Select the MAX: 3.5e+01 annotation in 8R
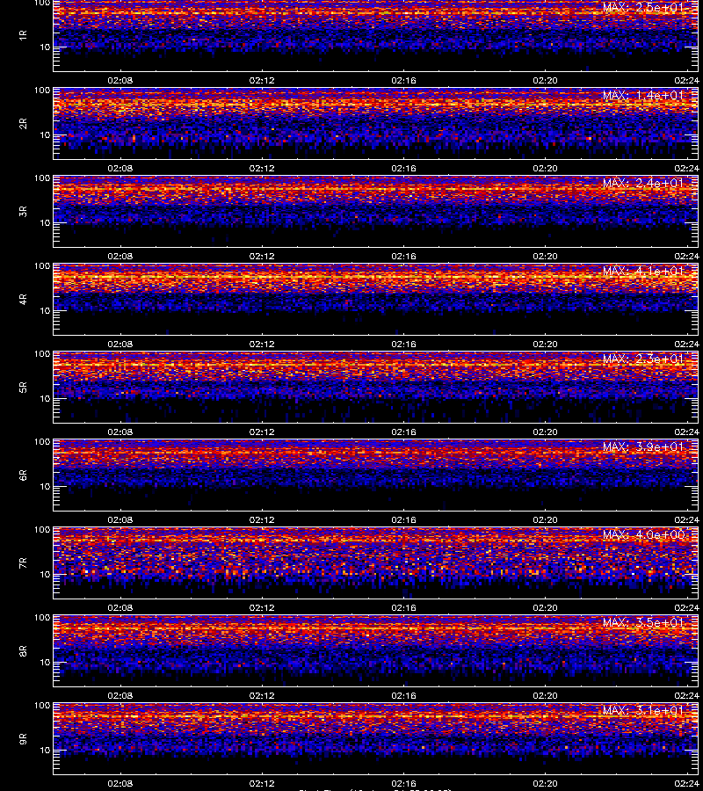The width and height of the screenshot is (703, 791). click(x=643, y=622)
